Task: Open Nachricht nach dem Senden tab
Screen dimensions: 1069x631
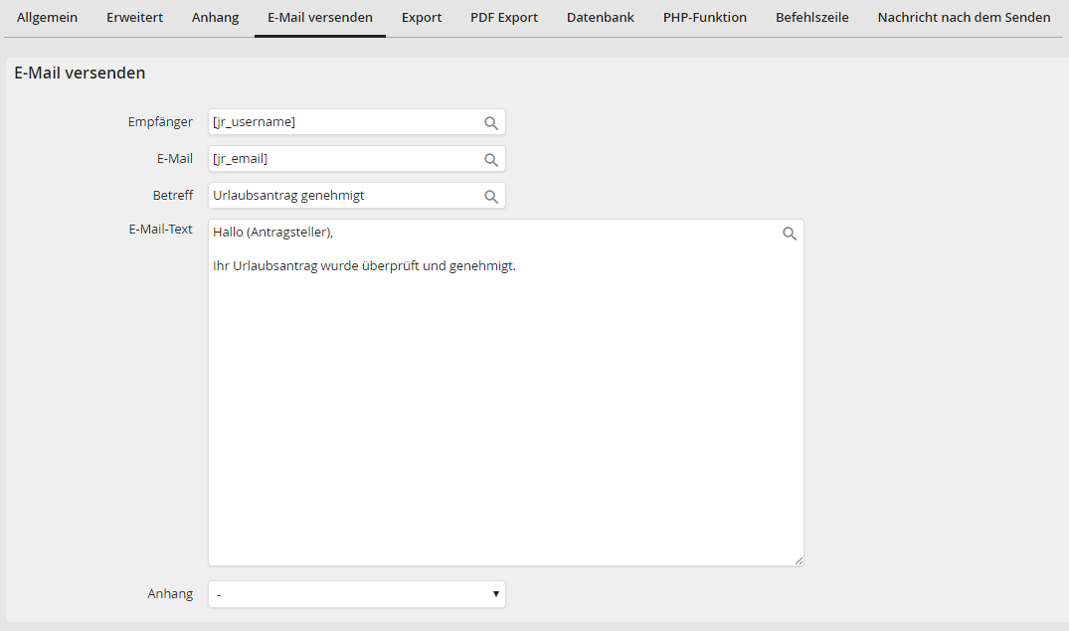Action: [964, 18]
